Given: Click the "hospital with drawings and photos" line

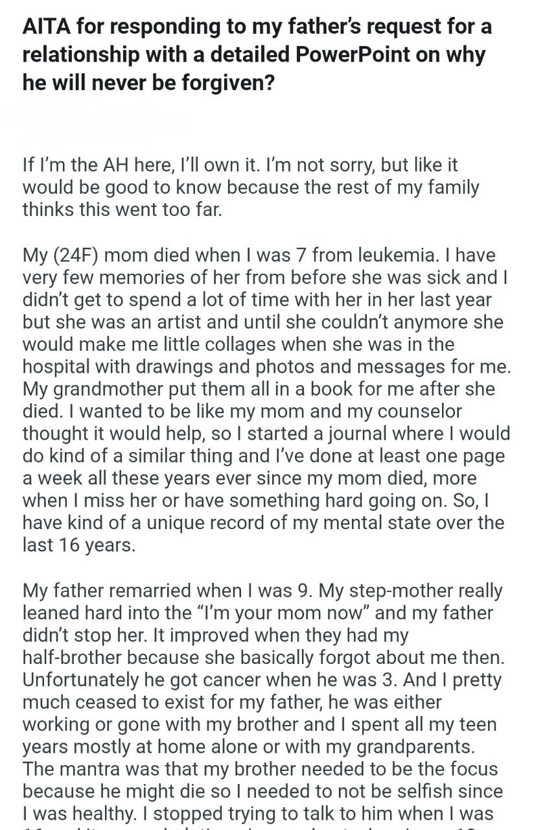Looking at the screenshot, I should click(x=266, y=366).
